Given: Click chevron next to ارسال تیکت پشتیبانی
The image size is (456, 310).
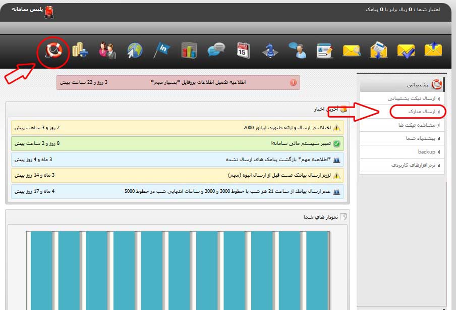Looking at the screenshot, I should click(x=439, y=98).
